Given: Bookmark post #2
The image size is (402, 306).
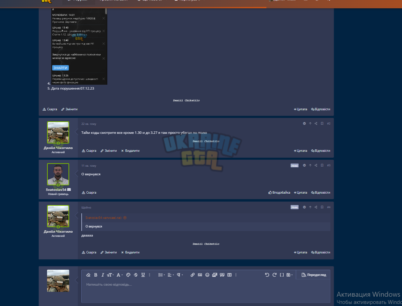Looking at the screenshot, I should tap(322, 123).
